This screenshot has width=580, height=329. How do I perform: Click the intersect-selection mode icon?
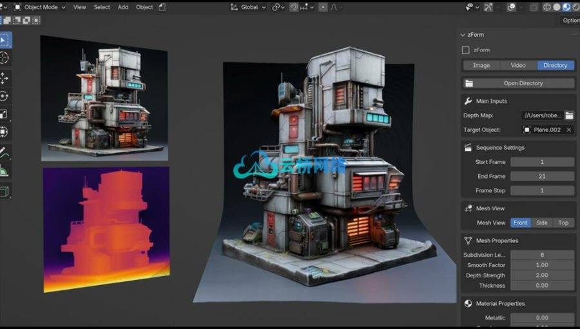point(36,21)
